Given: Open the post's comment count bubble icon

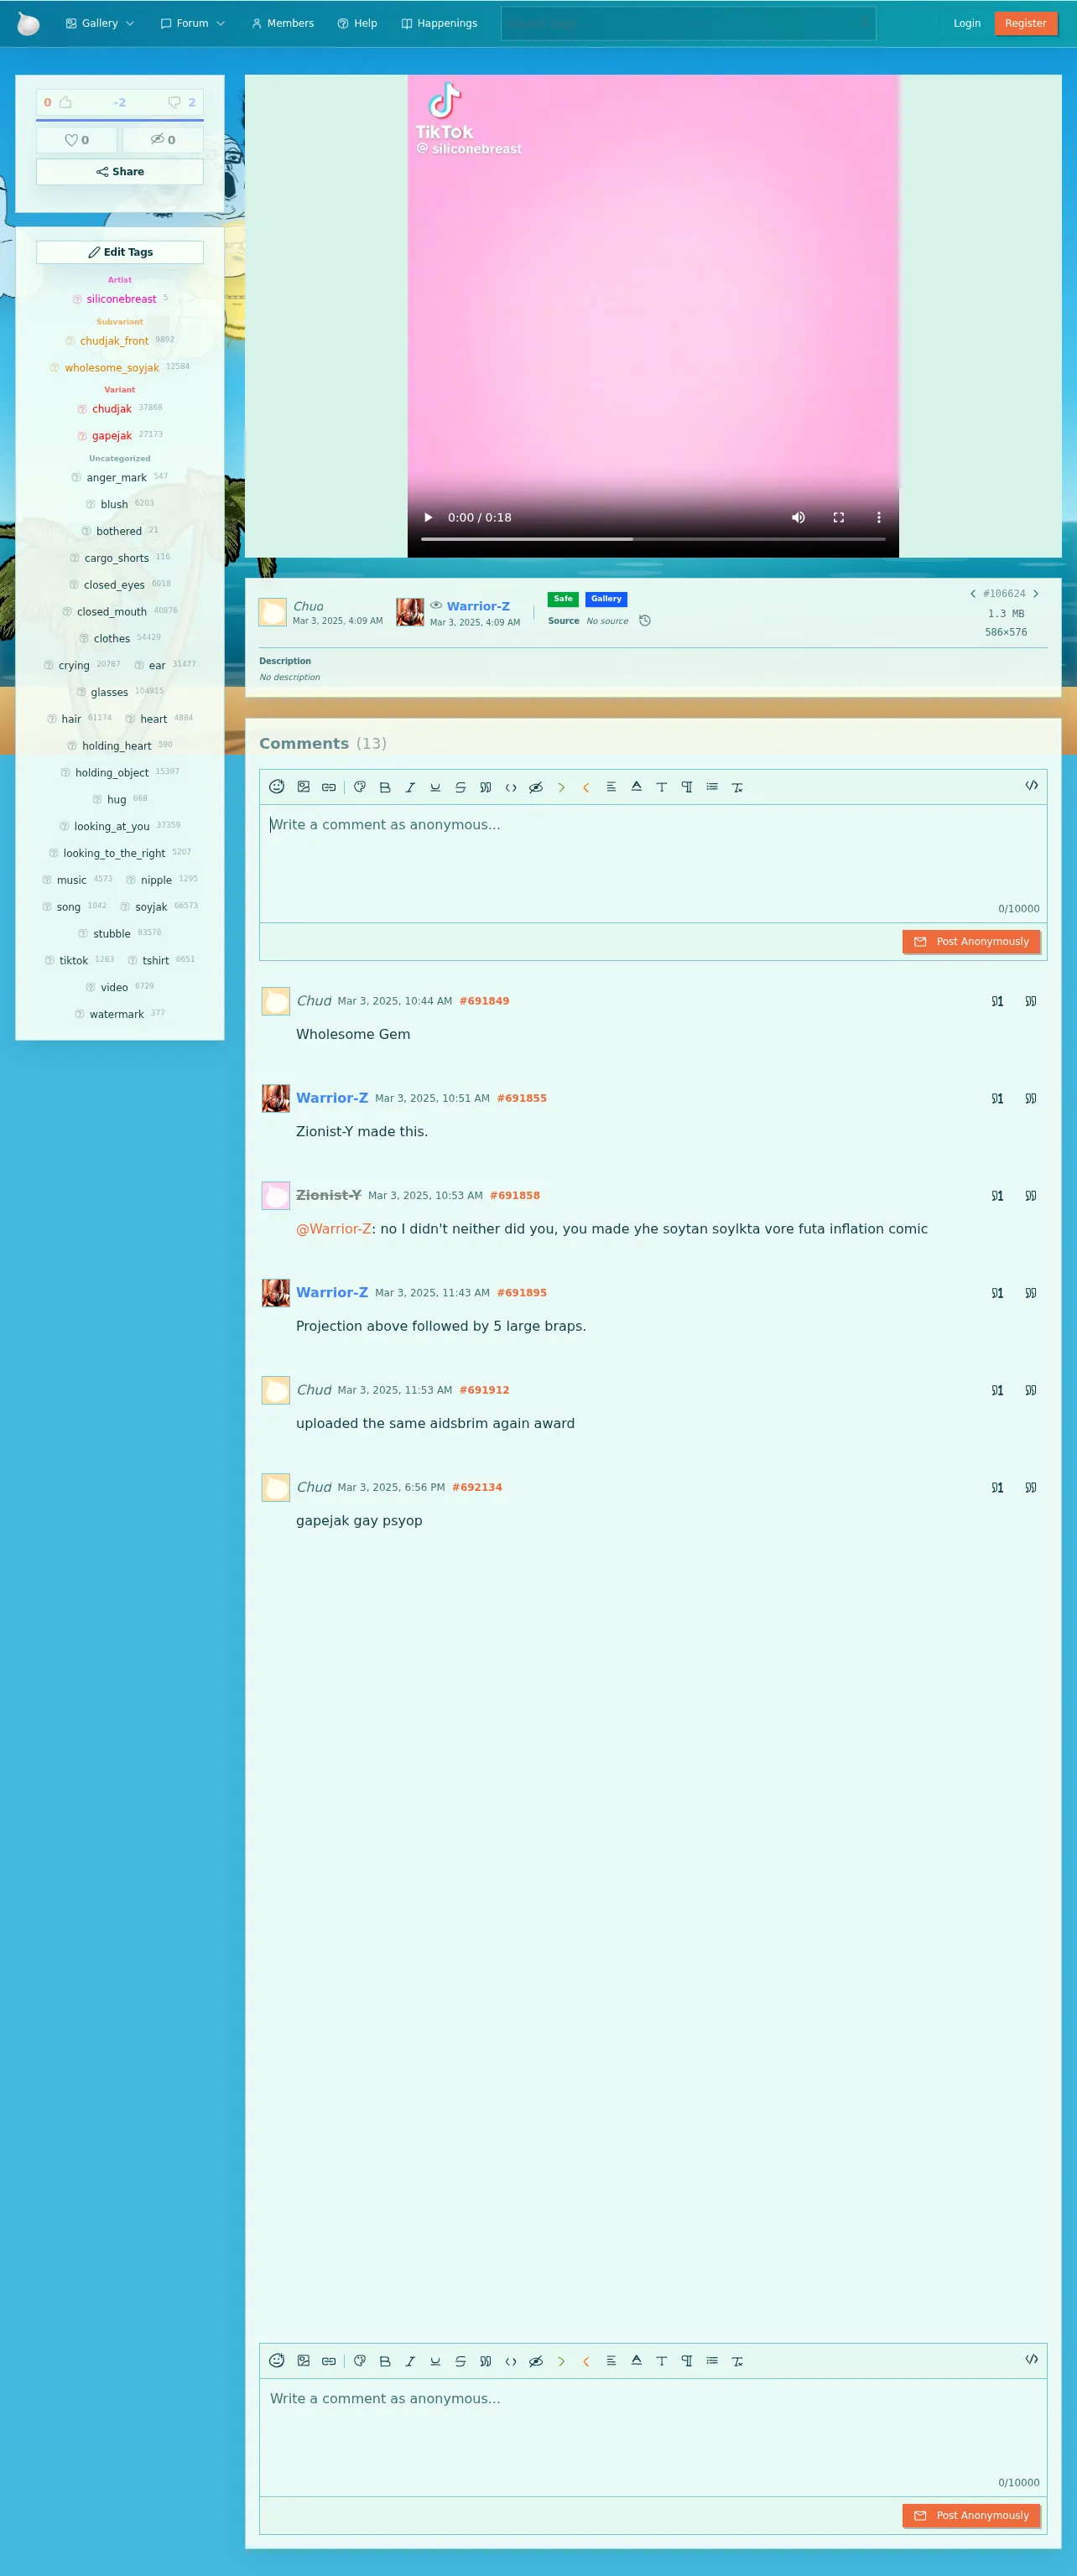Looking at the screenshot, I should [x=174, y=102].
